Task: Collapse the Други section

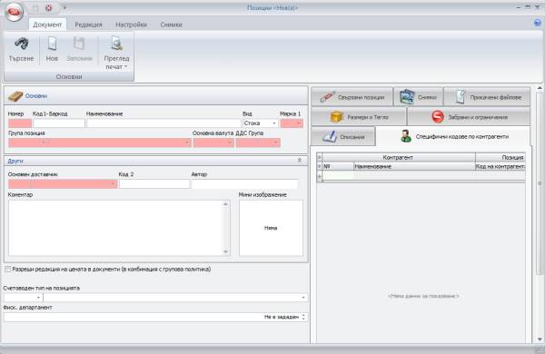Action: (300, 161)
